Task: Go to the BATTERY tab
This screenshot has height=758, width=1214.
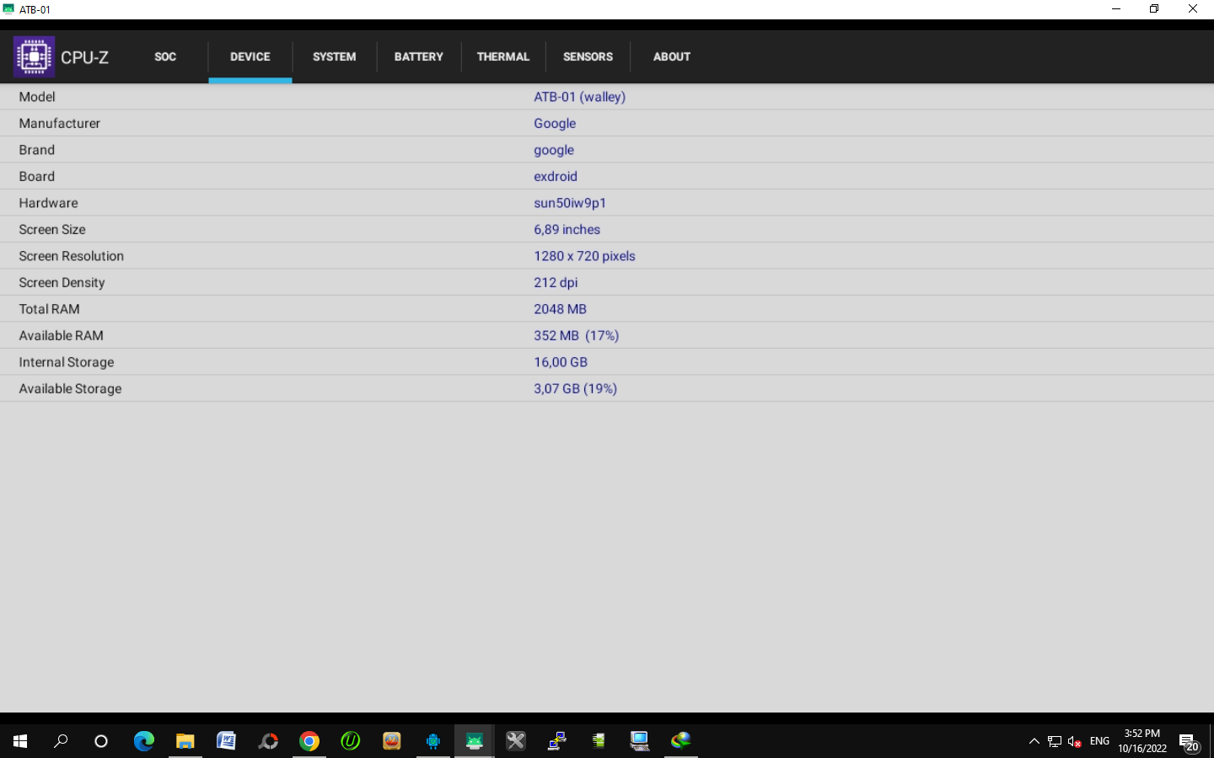Action: tap(419, 56)
